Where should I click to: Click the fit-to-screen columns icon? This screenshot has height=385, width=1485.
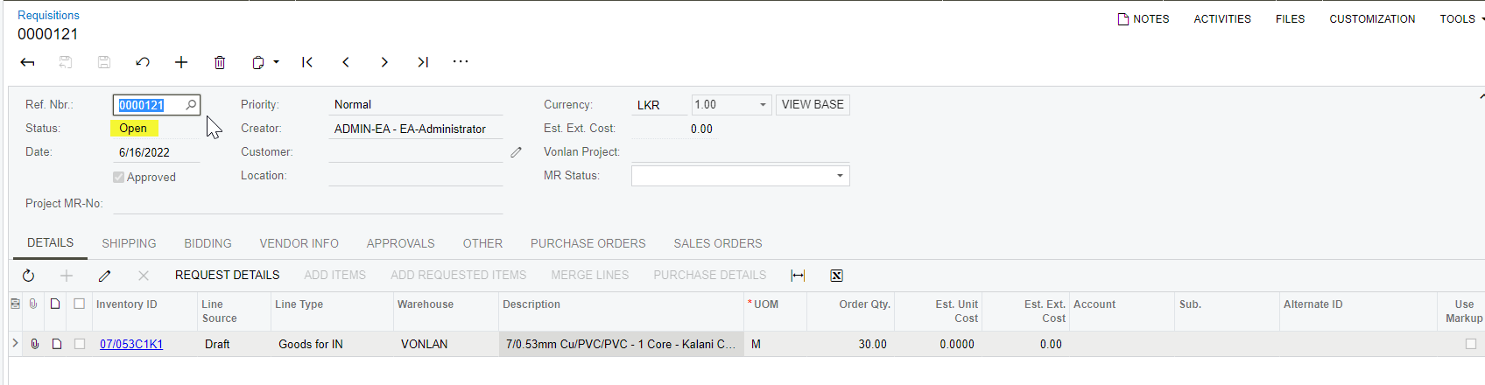[798, 276]
